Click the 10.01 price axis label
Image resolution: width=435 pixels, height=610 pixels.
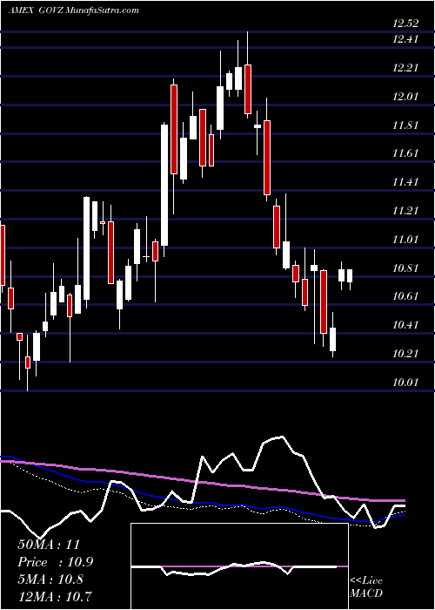[x=405, y=382]
